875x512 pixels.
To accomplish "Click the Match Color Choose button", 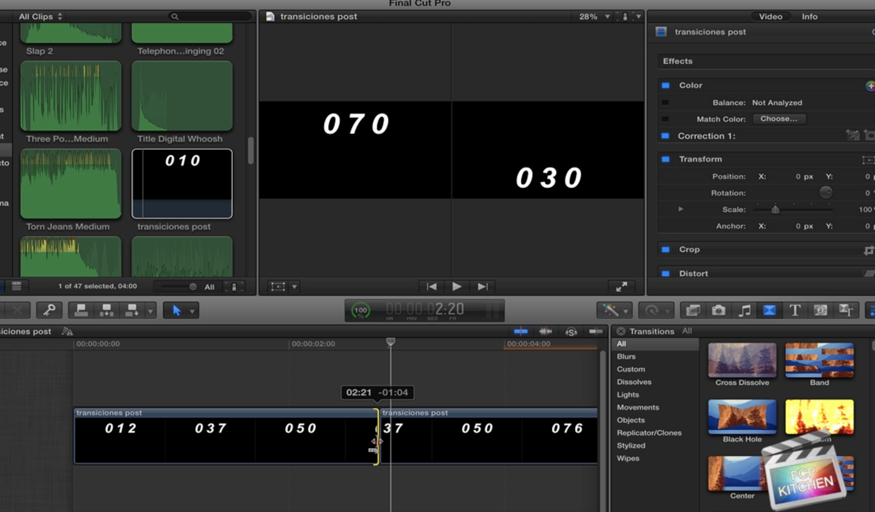I will point(779,118).
